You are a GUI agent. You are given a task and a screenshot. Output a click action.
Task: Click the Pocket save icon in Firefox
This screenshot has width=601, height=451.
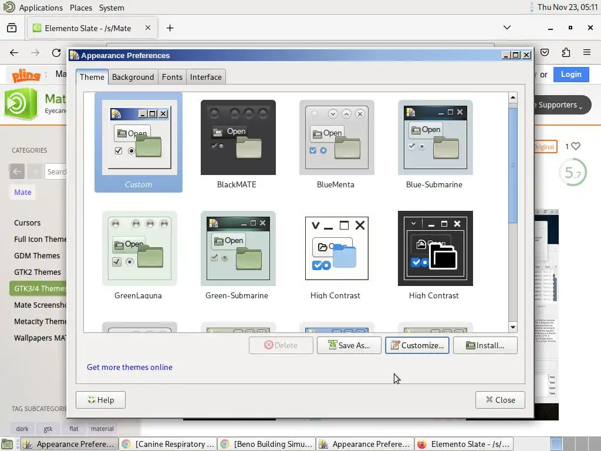click(545, 52)
